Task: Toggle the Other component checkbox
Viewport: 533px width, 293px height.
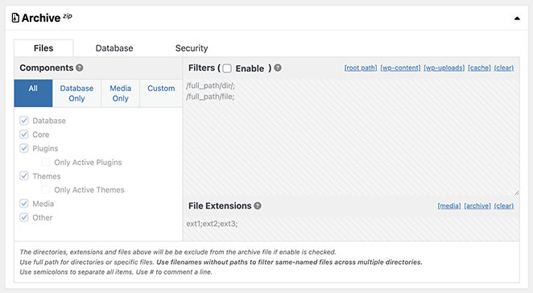Action: 24,217
